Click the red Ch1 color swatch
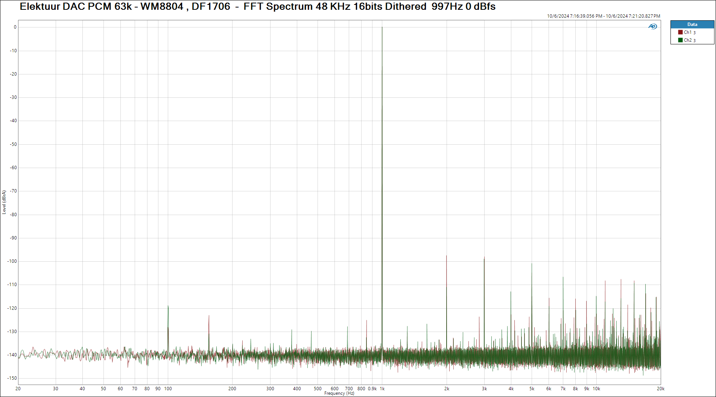 (x=680, y=32)
